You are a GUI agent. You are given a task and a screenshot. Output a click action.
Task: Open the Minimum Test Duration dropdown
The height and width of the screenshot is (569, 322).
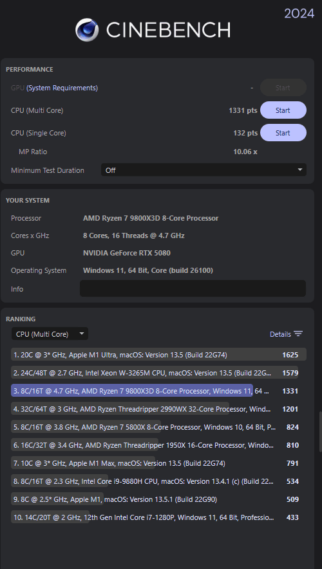click(204, 170)
